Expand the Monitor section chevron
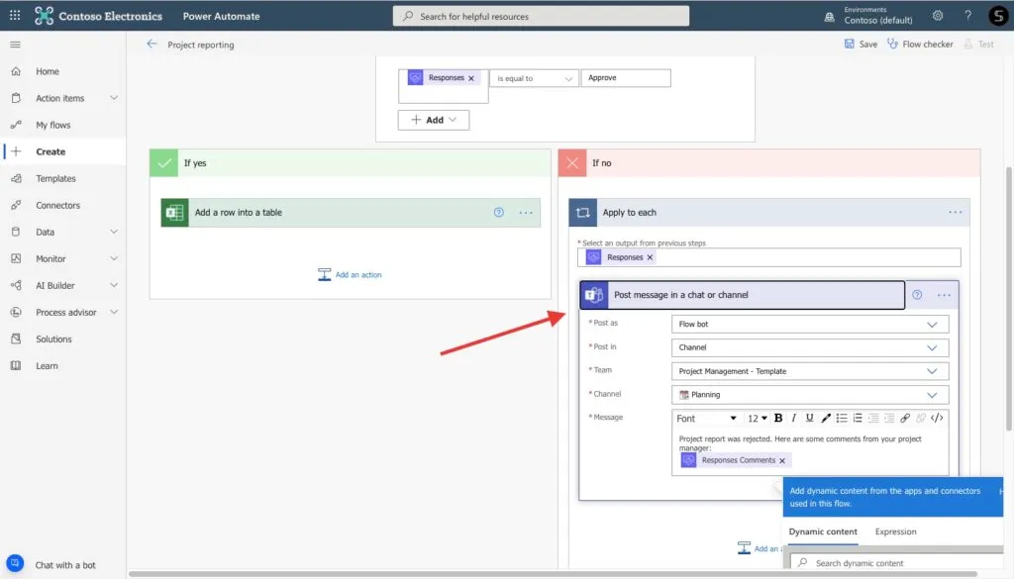 (114, 258)
